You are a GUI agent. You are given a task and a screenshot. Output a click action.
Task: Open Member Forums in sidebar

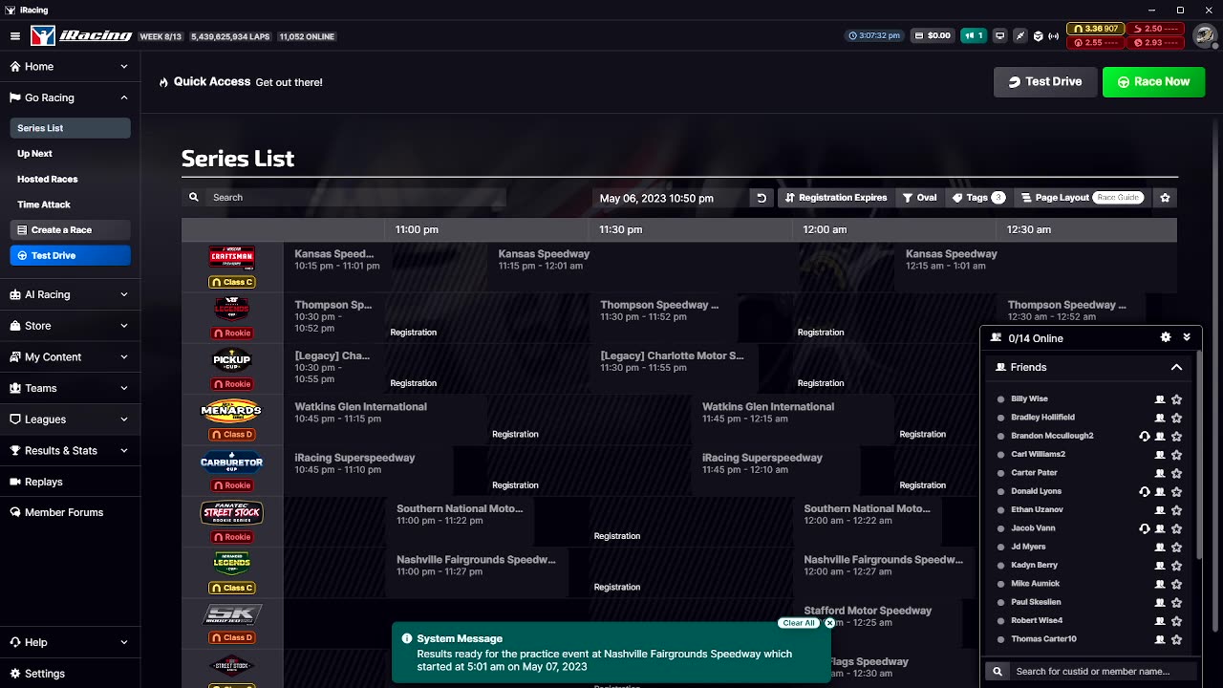pyautogui.click(x=70, y=513)
